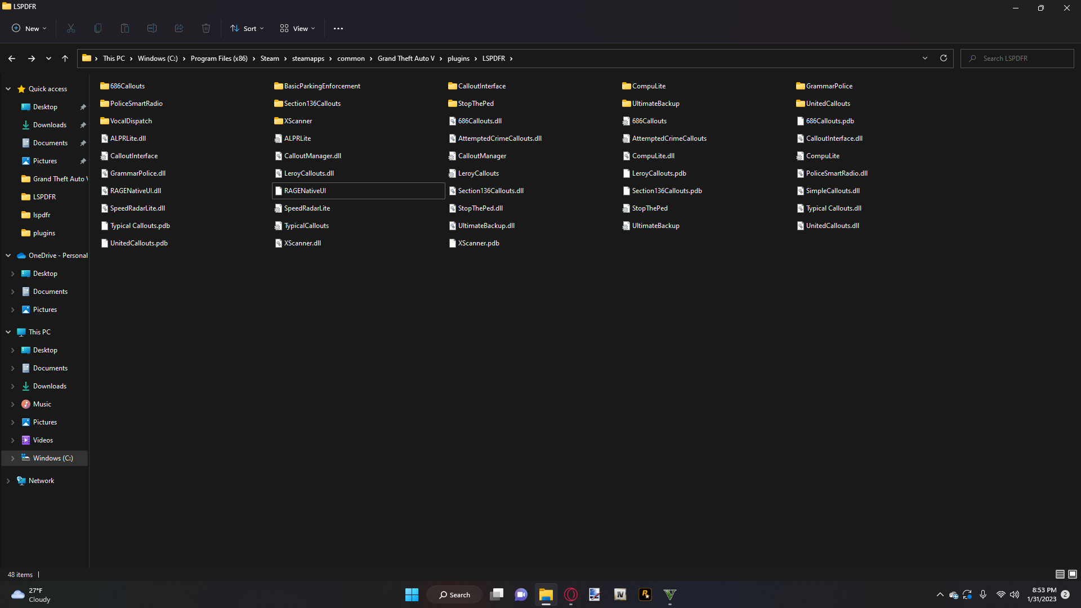Click the Delete trash icon
The width and height of the screenshot is (1081, 608).
point(206,28)
